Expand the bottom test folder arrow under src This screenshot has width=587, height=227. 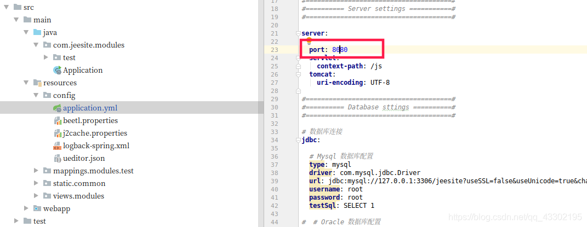pos(16,221)
